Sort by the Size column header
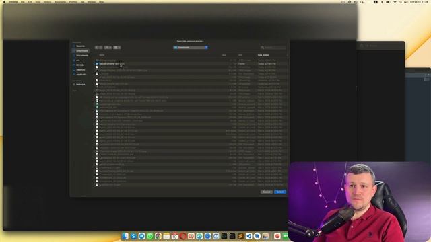The width and height of the screenshot is (431, 242). (x=224, y=55)
